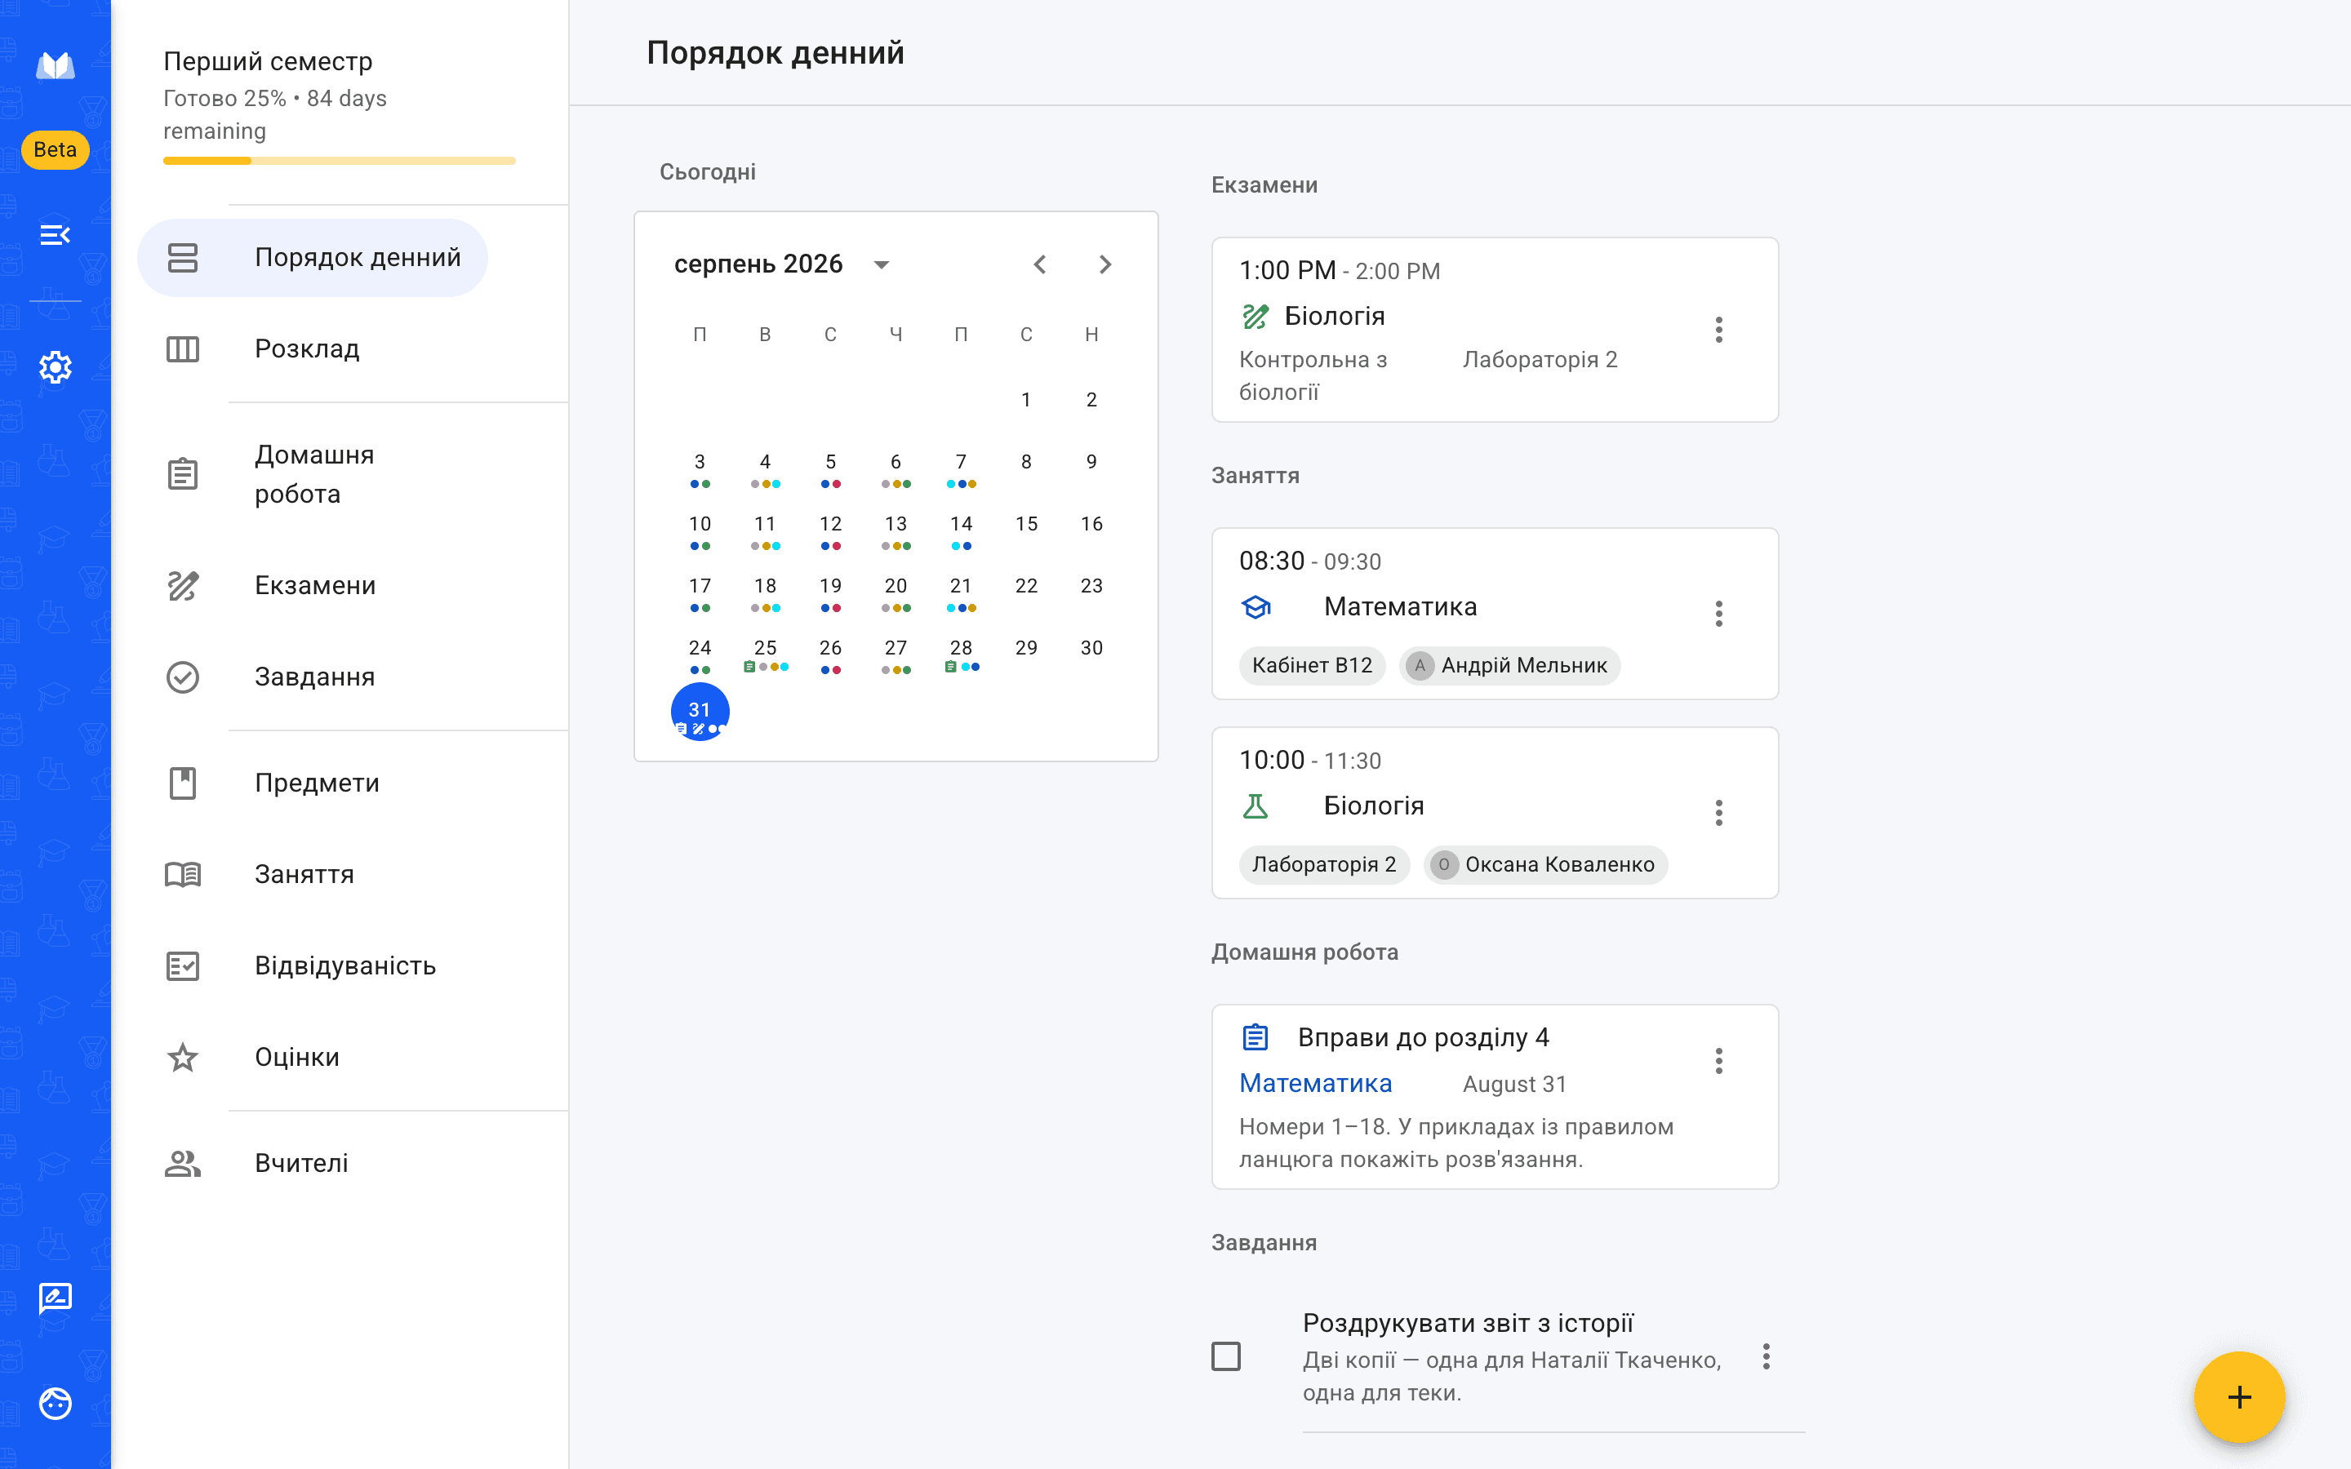Check the Роздрукувати звіт з історії task
Image resolution: width=2351 pixels, height=1469 pixels.
(1226, 1356)
